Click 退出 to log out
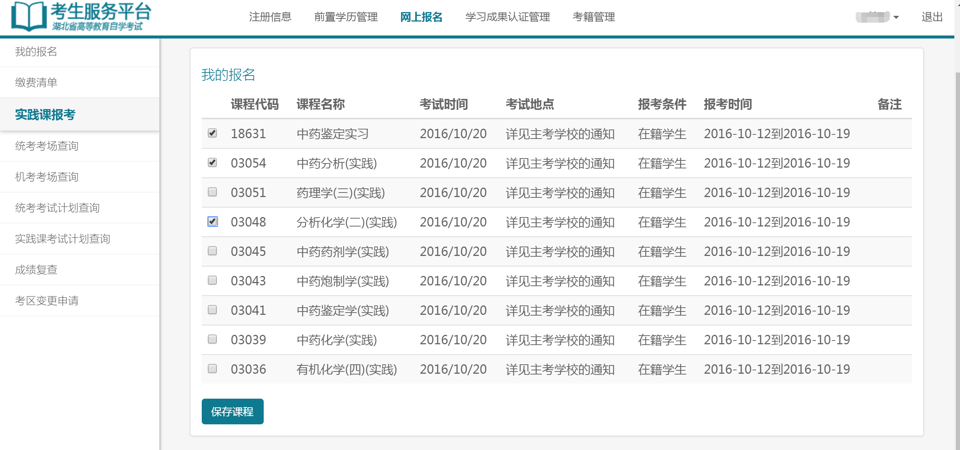 click(x=932, y=17)
